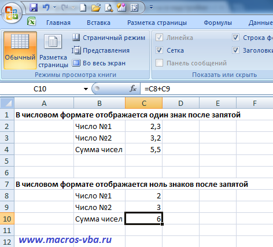Click cell C4 with value 5,5
This screenshot has height=247, width=273.
pos(144,150)
